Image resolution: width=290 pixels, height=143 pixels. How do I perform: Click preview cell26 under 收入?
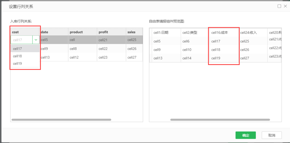253,50
